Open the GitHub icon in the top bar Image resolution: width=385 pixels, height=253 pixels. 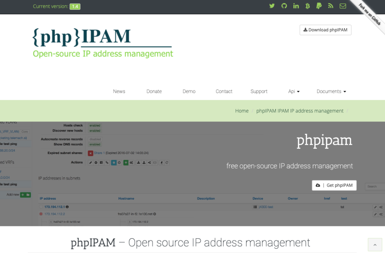click(x=284, y=6)
